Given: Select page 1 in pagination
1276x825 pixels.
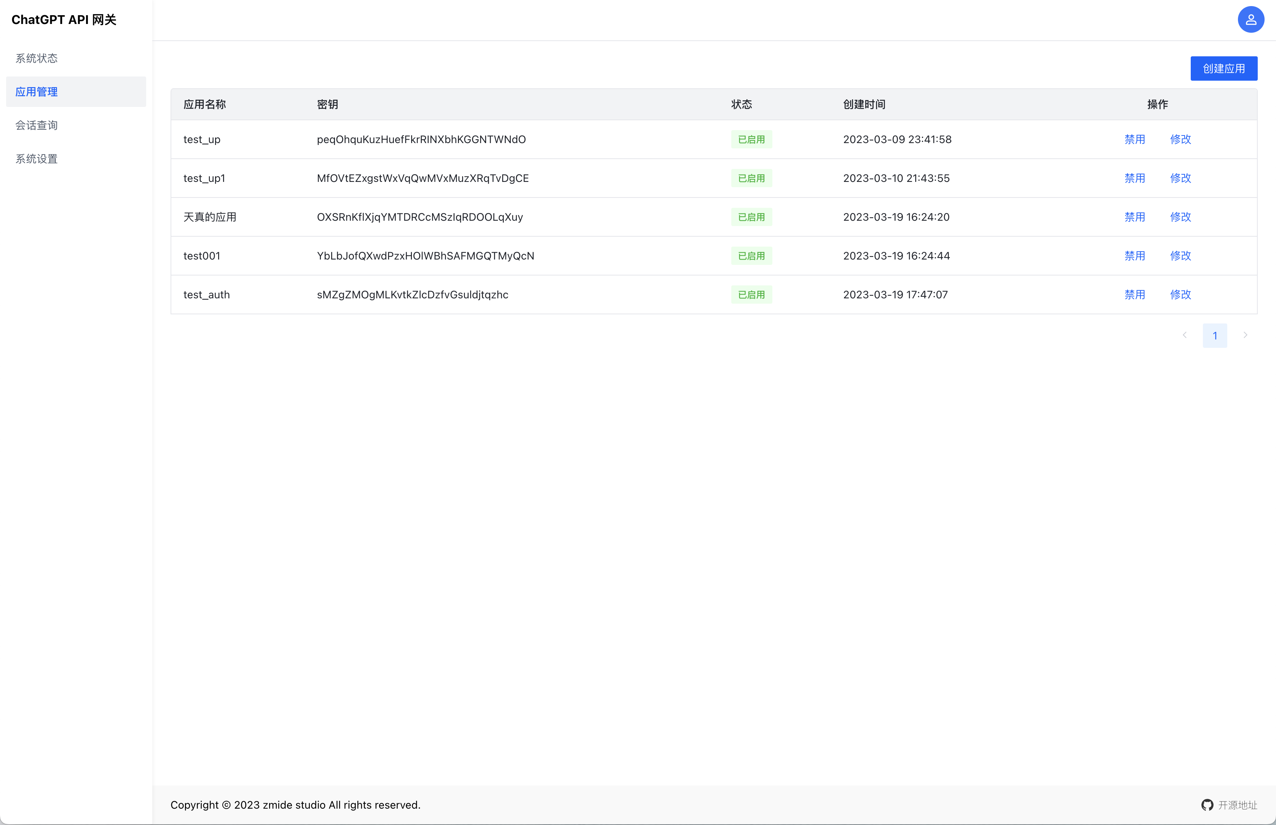Looking at the screenshot, I should click(x=1214, y=335).
